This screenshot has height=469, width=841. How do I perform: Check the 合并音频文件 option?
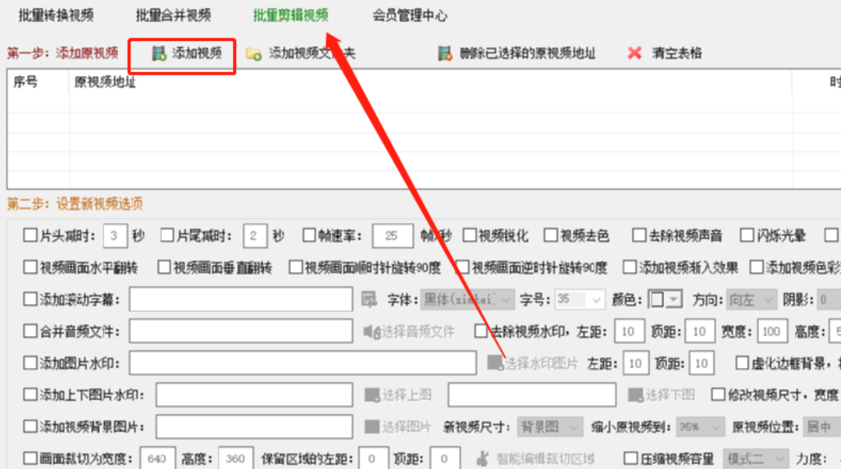(30, 331)
